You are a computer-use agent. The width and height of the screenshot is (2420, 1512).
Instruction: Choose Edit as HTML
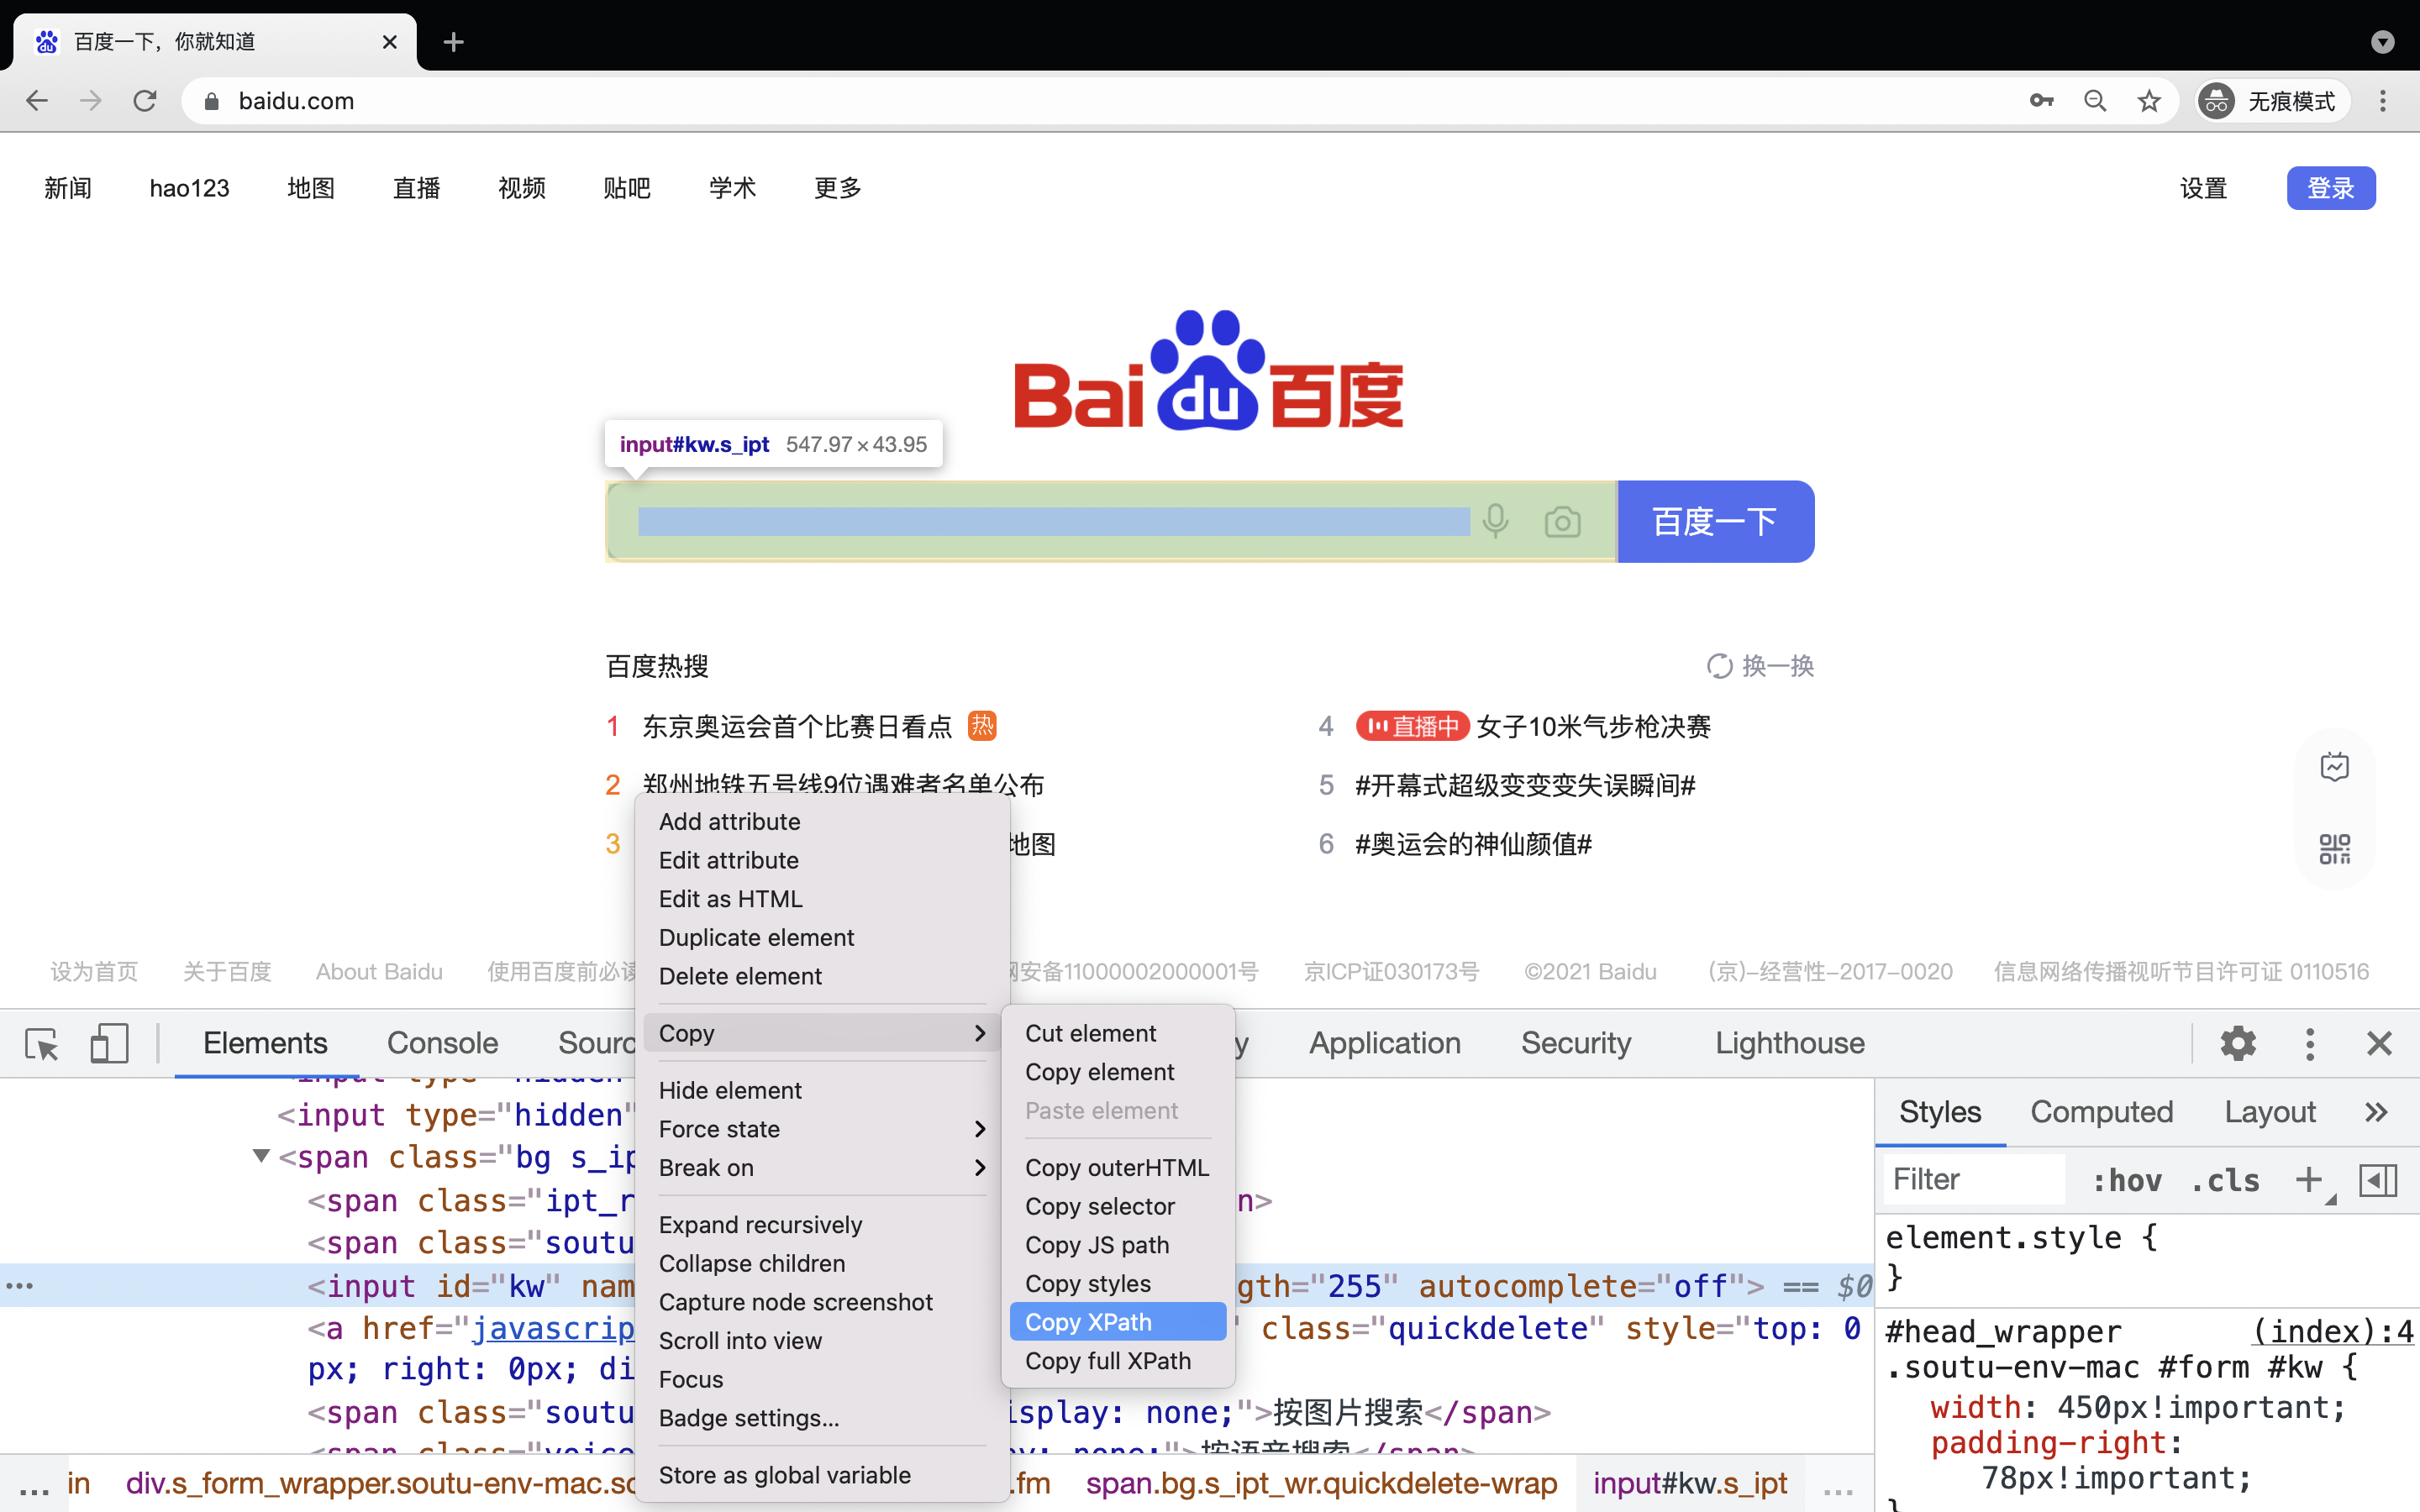822,899
